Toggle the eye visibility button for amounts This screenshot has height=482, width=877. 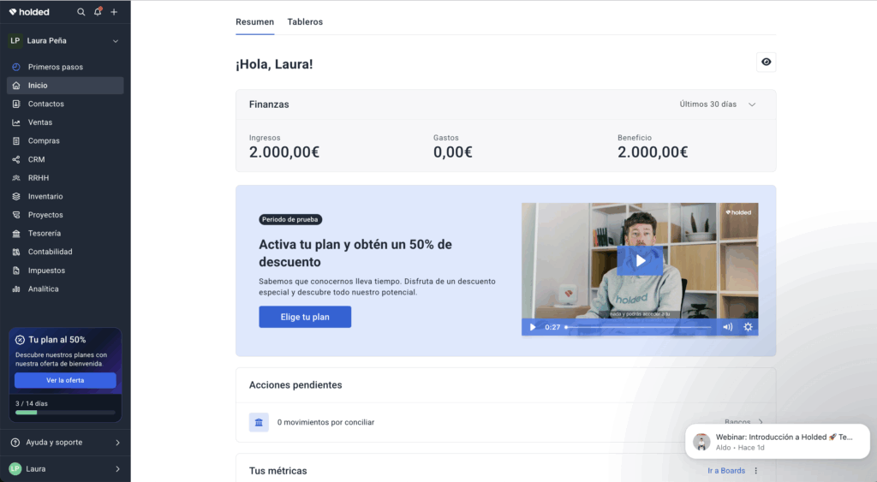pyautogui.click(x=767, y=62)
